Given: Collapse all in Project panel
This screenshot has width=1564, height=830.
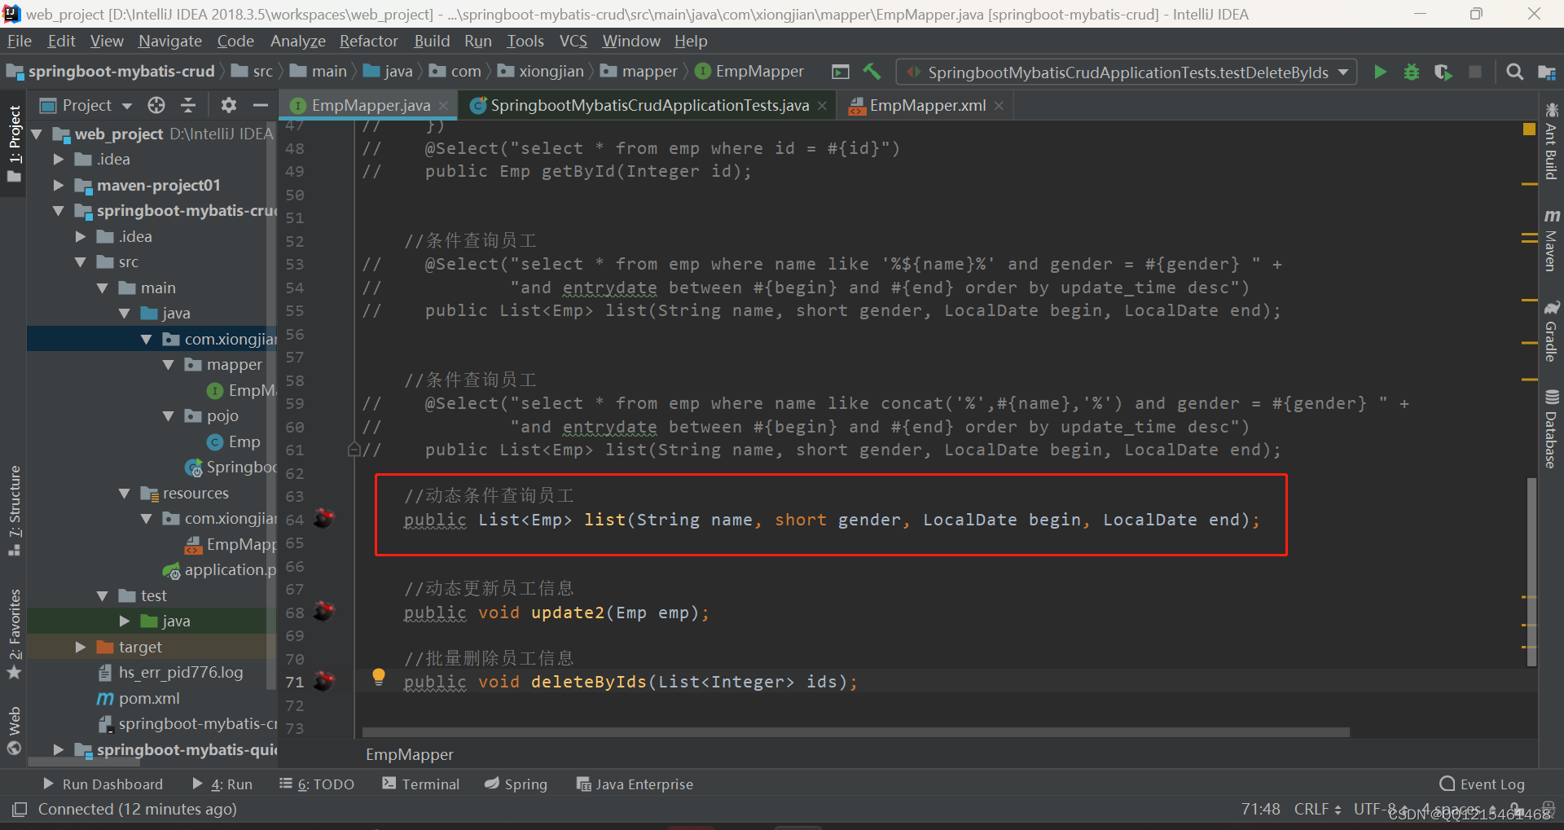Looking at the screenshot, I should [188, 105].
